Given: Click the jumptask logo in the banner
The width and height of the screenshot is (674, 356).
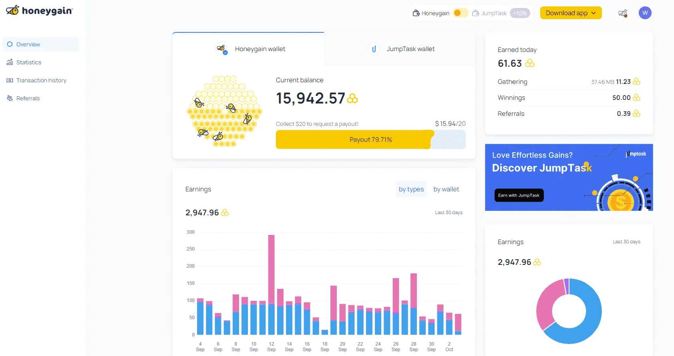Looking at the screenshot, I should 636,154.
